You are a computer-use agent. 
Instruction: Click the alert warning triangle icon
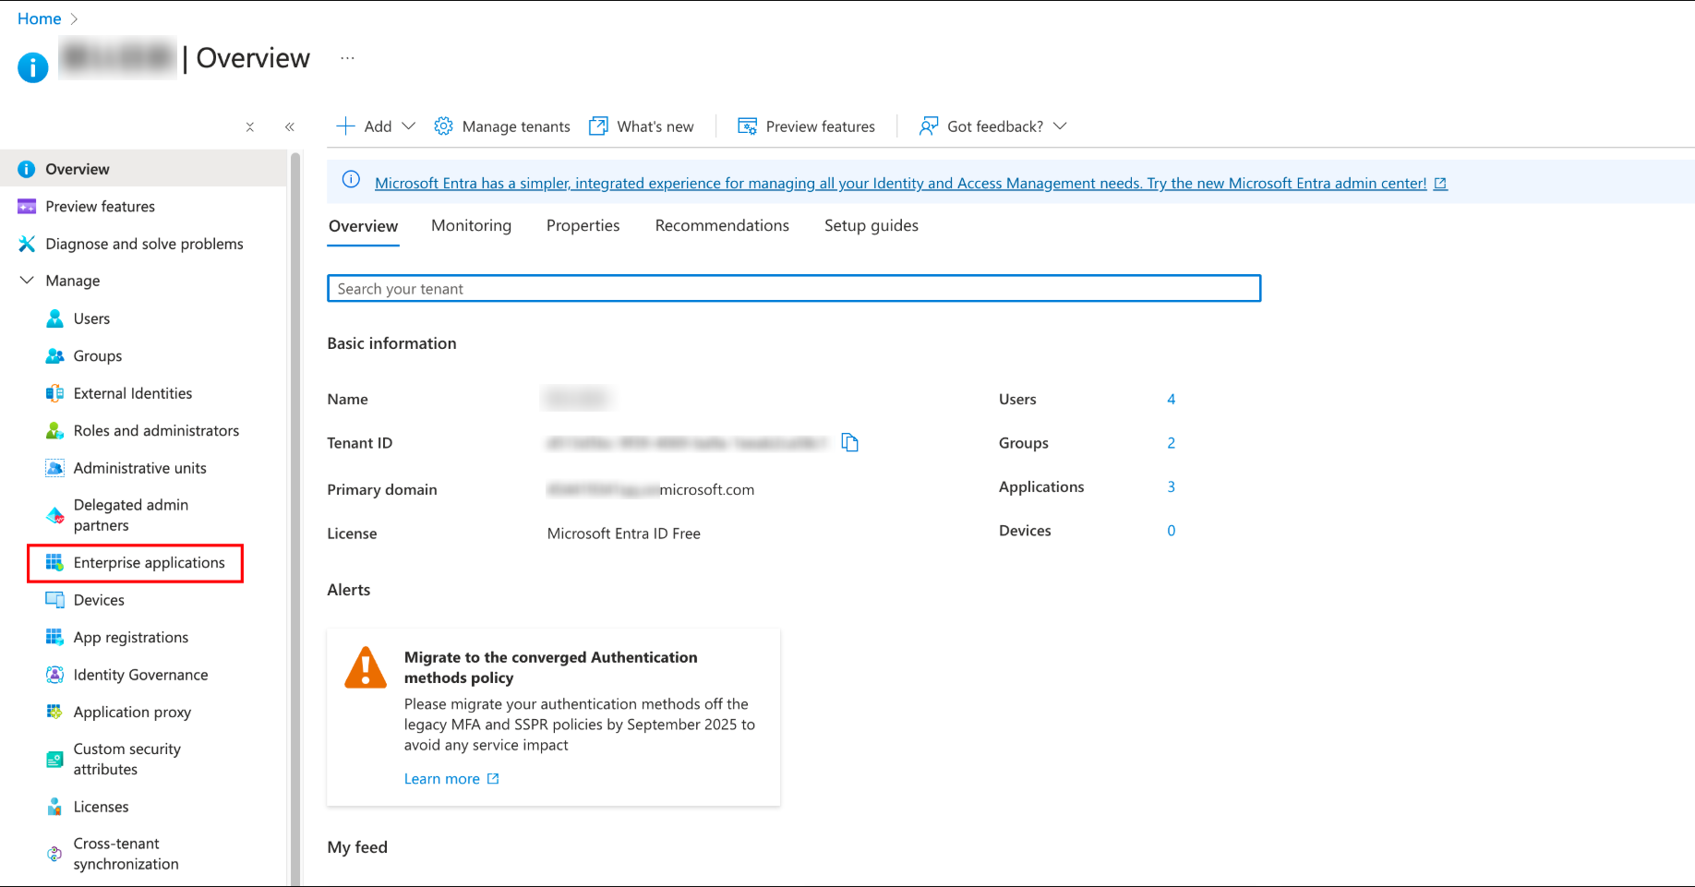366,668
